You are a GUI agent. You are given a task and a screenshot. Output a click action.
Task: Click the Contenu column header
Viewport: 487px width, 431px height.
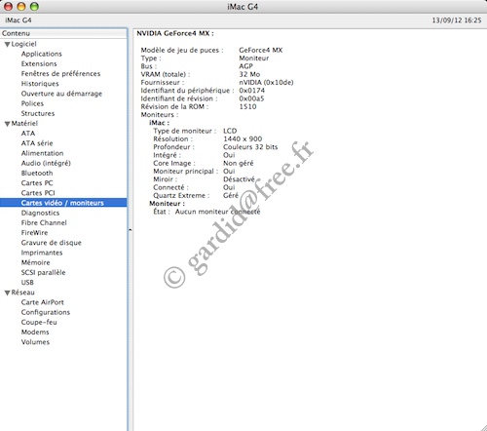pos(63,33)
